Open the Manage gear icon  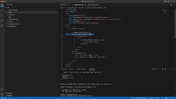point(2,94)
